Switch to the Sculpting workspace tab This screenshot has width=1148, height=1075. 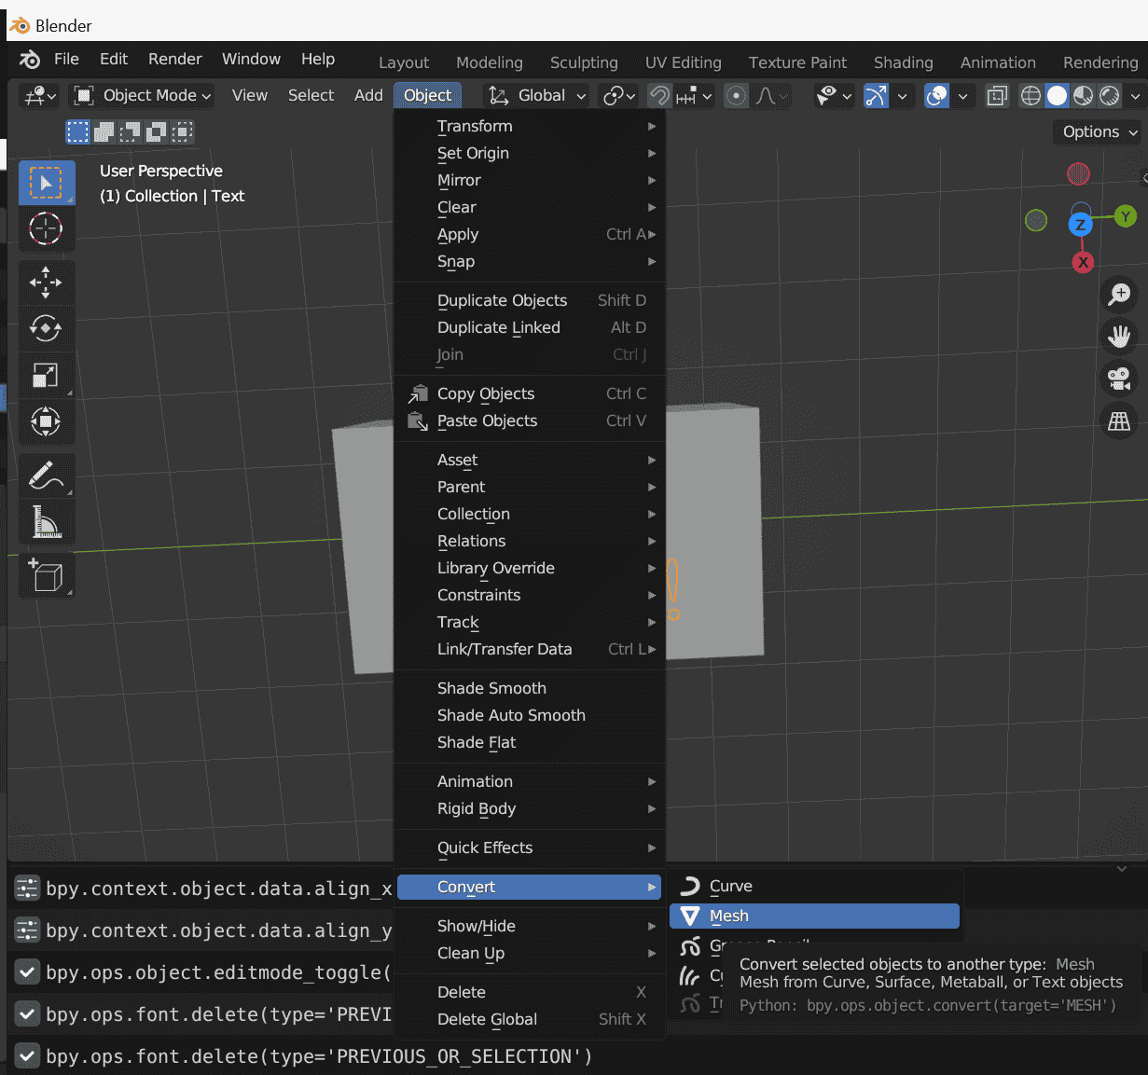point(584,62)
